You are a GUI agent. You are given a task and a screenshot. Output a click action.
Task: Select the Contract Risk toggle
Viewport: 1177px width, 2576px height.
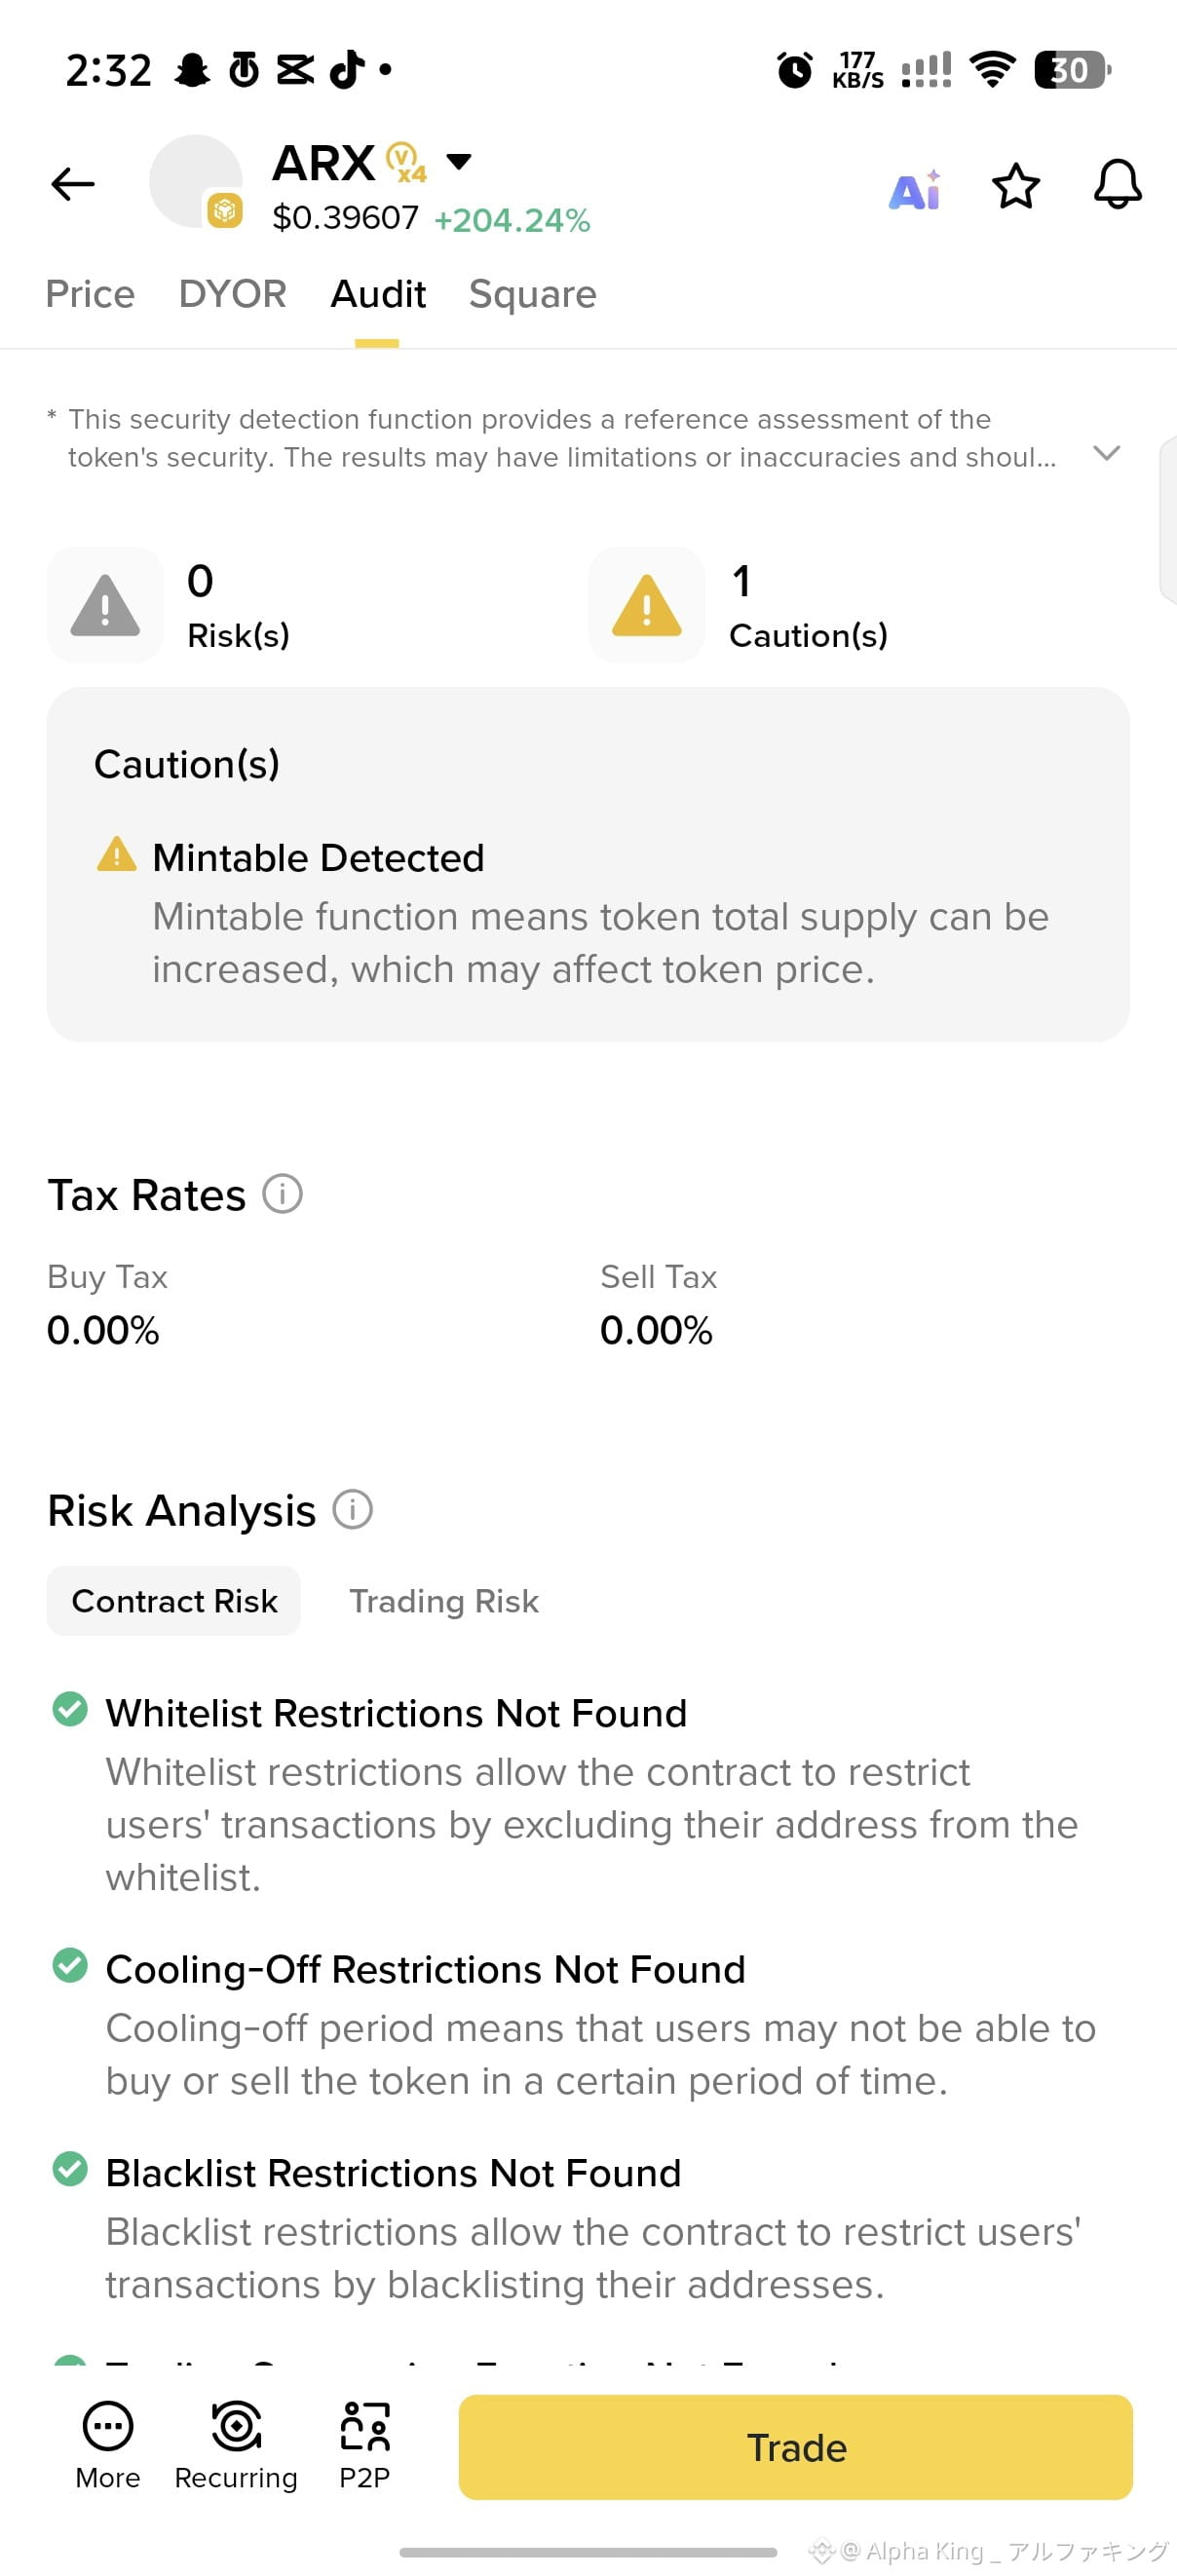174,1601
